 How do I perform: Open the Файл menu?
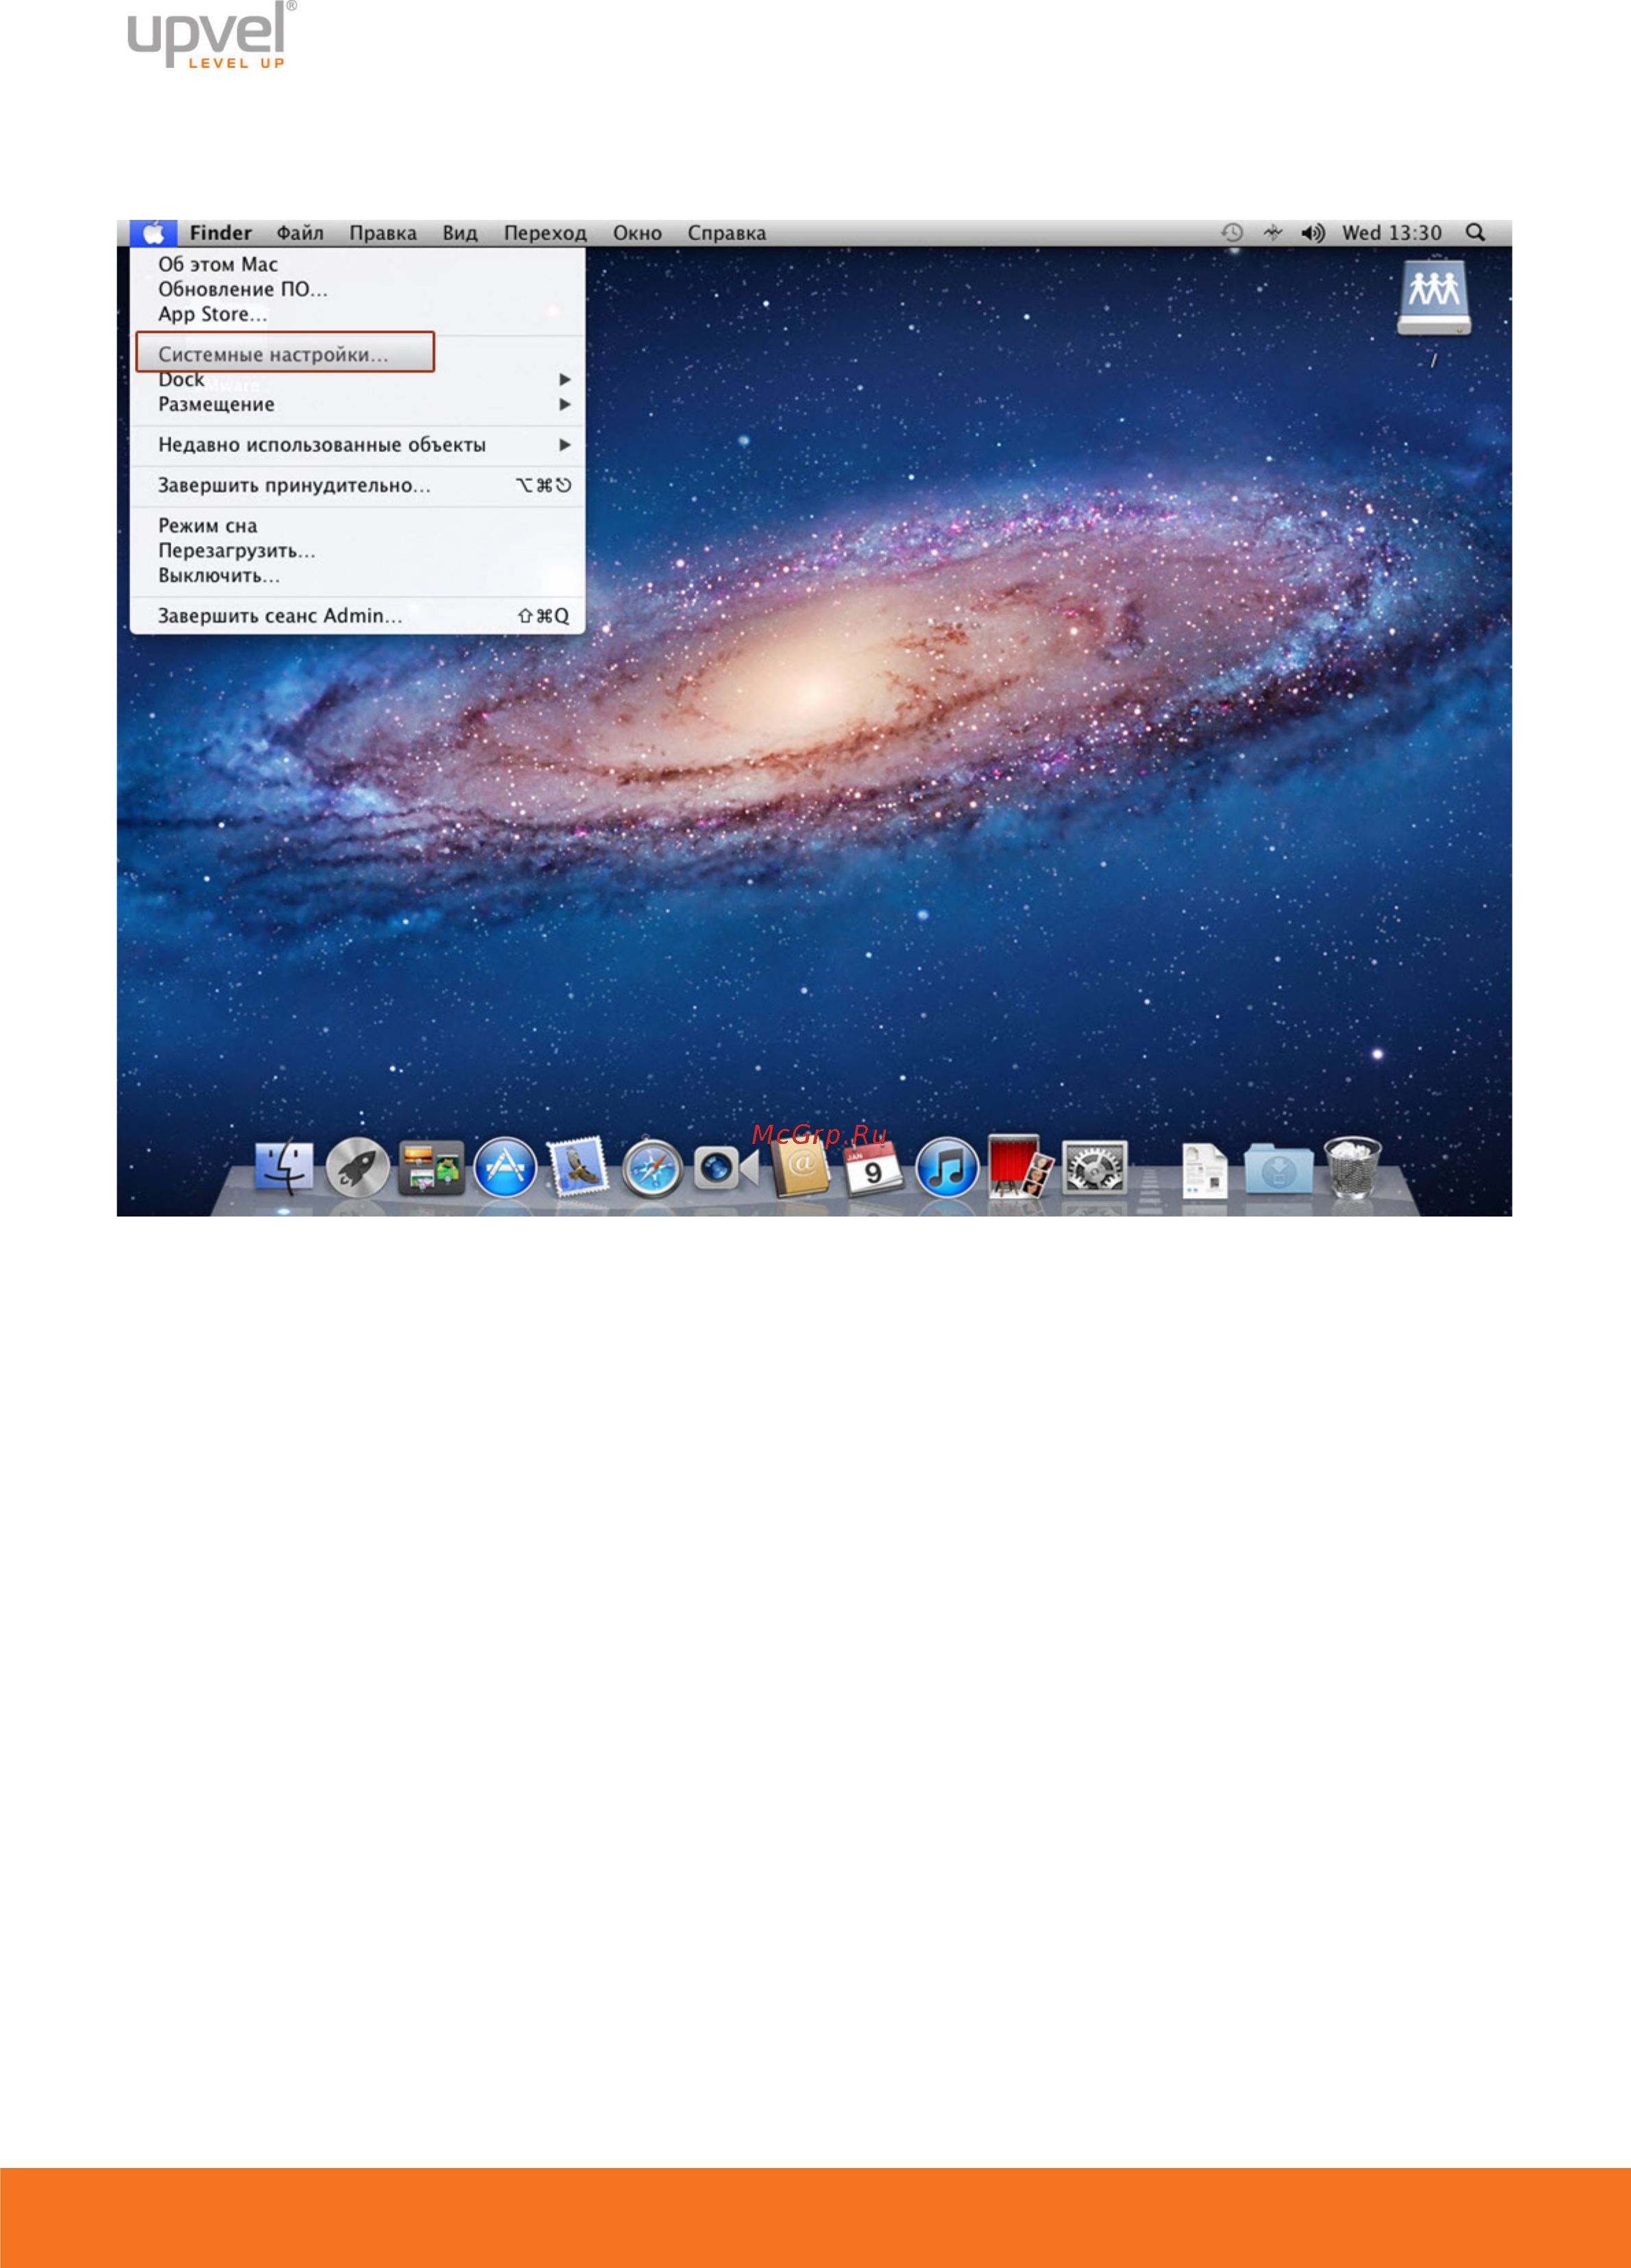coord(300,233)
